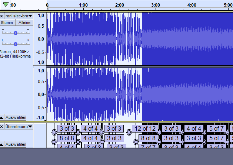
Task: Click the 1:00 mark on the timeline ruler
Action: coord(83,5)
